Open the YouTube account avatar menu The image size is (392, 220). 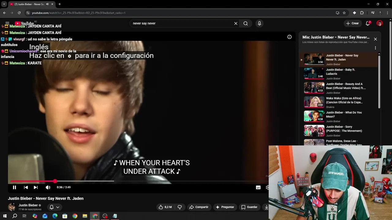click(x=379, y=23)
